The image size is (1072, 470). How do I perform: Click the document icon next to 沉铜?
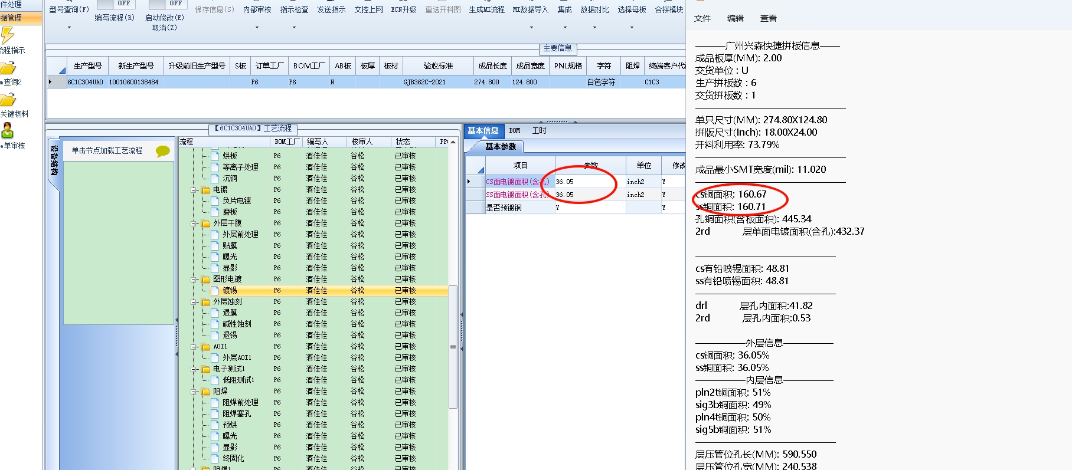pos(215,179)
